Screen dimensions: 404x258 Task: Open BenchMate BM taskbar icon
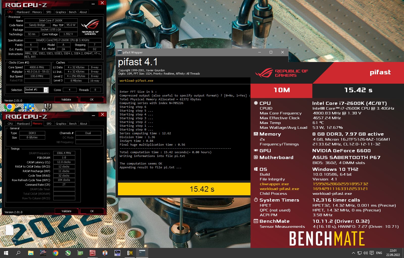pos(130,253)
